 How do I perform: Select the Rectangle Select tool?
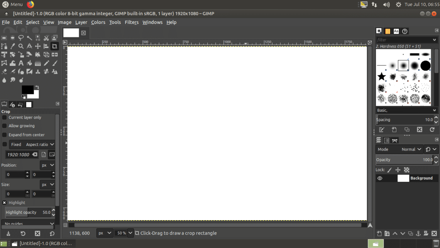click(x=4, y=38)
